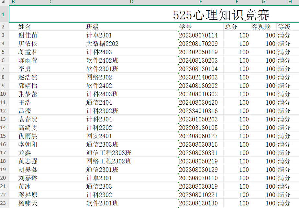Click the 总分 header cell
299x208 pixels.
231,27
